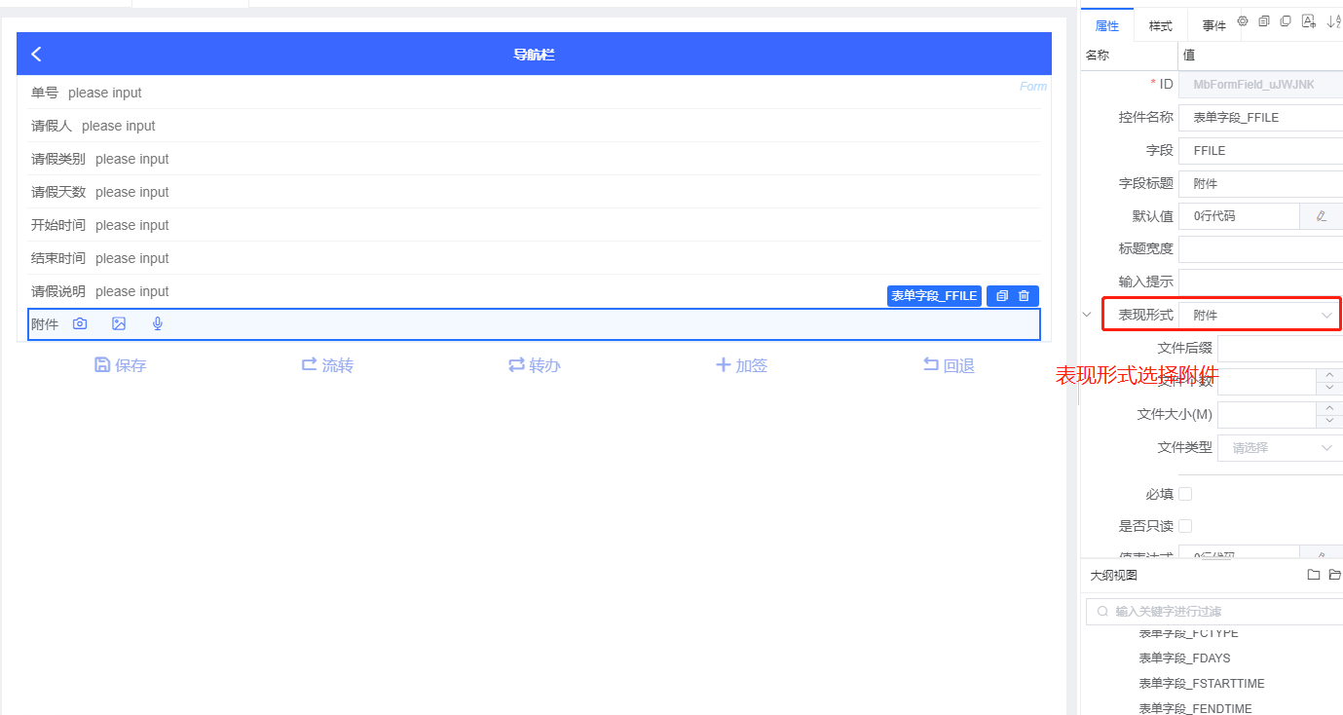Increase the 文件大小(M) value with the up arrow

[x=1328, y=408]
